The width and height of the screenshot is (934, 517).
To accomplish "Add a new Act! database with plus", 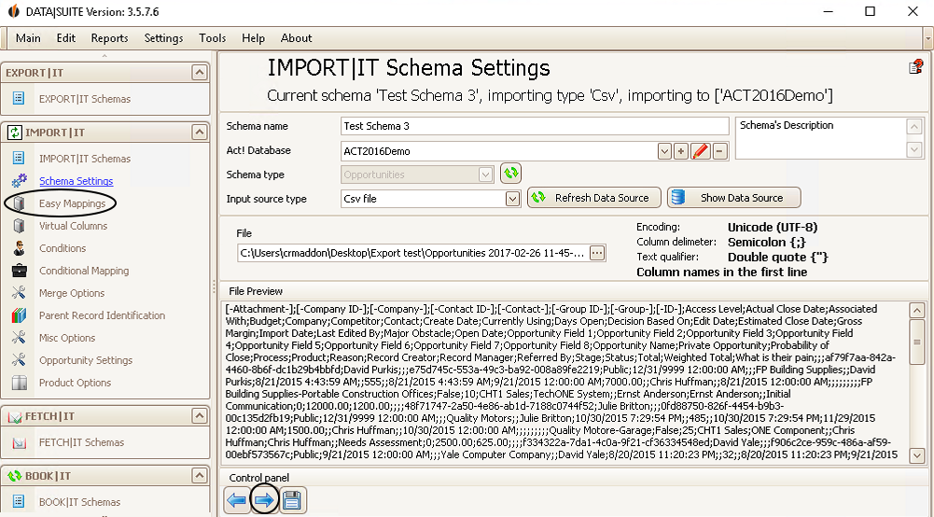I will pyautogui.click(x=681, y=151).
